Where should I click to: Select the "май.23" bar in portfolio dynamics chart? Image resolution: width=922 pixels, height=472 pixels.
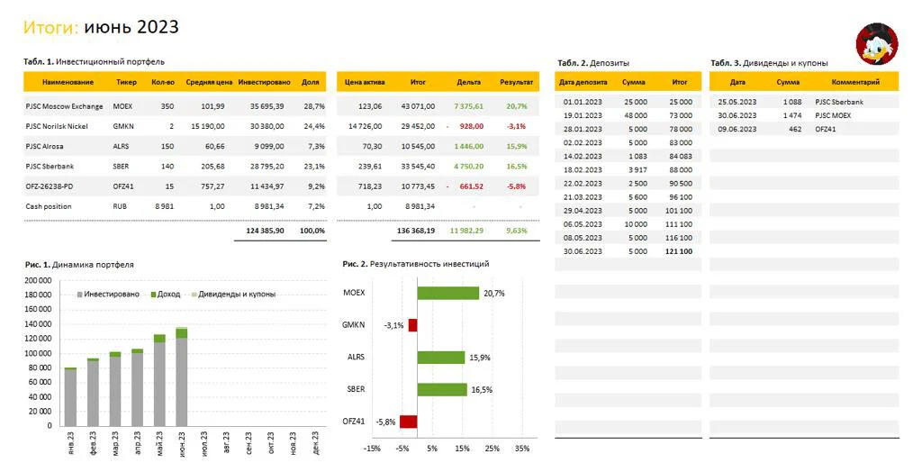tap(159, 380)
